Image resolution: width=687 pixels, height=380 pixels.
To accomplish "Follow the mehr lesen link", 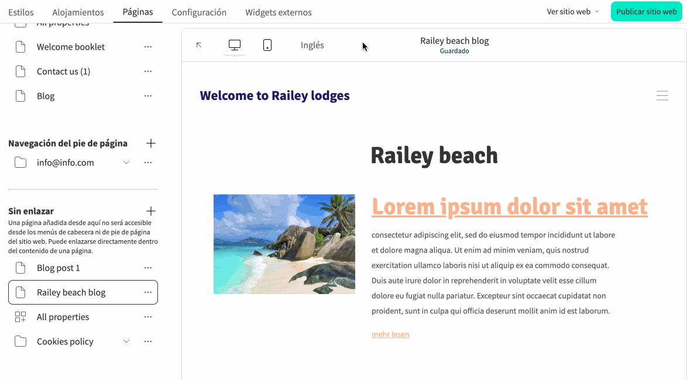I will click(x=390, y=334).
